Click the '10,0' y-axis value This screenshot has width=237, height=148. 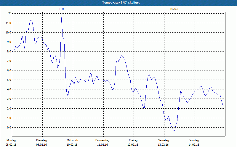pyautogui.click(x=9, y=33)
